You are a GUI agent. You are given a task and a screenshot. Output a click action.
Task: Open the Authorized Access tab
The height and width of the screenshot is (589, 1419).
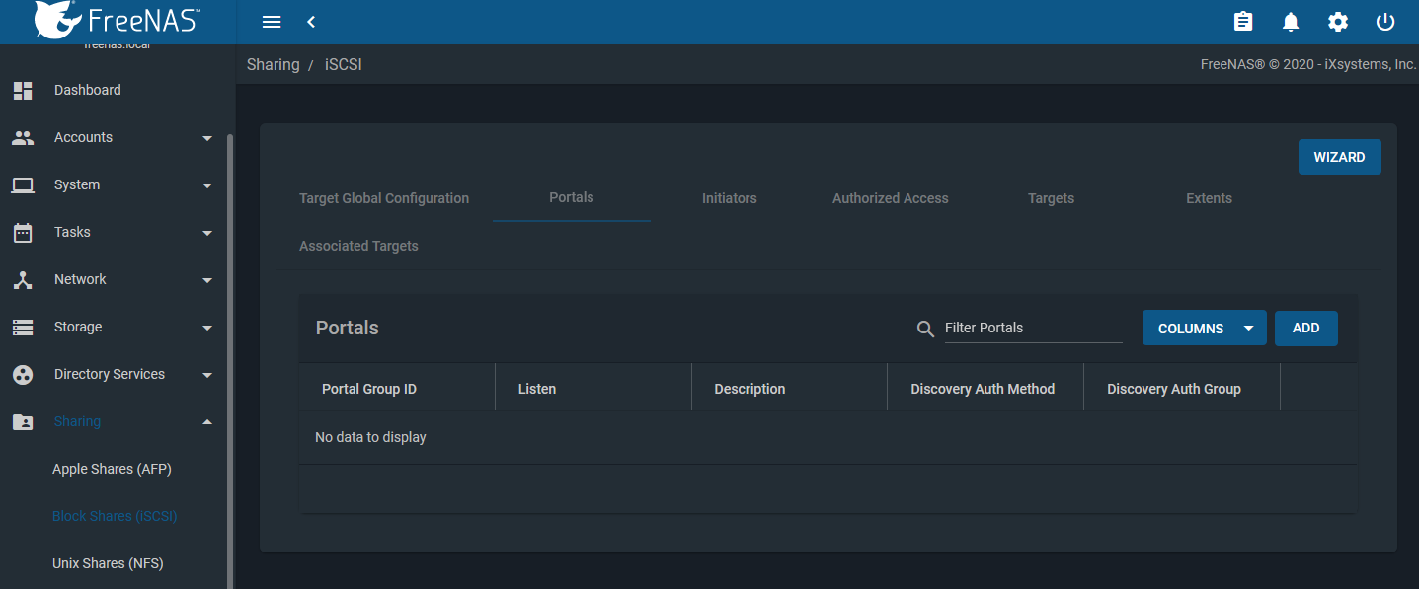890,198
